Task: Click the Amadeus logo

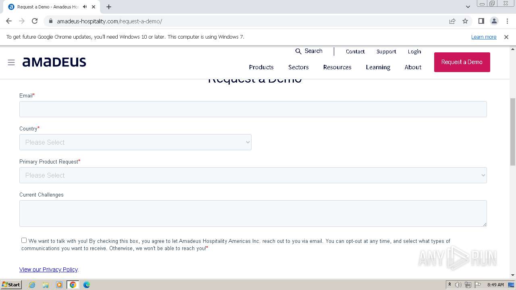Action: (54, 62)
